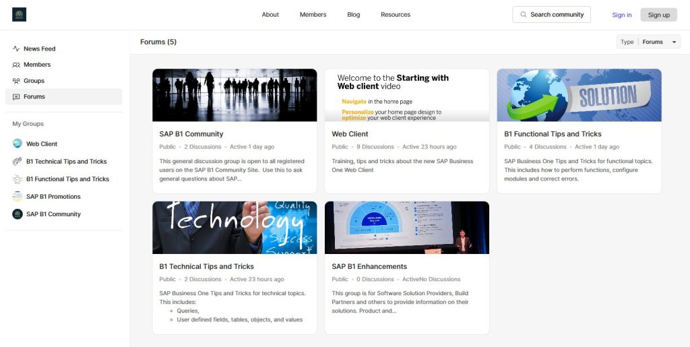Click the magnifier icon in the search box

[x=523, y=15]
